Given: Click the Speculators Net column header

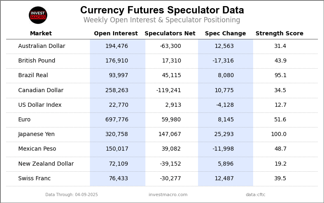Looking at the screenshot, I should (x=170, y=34).
